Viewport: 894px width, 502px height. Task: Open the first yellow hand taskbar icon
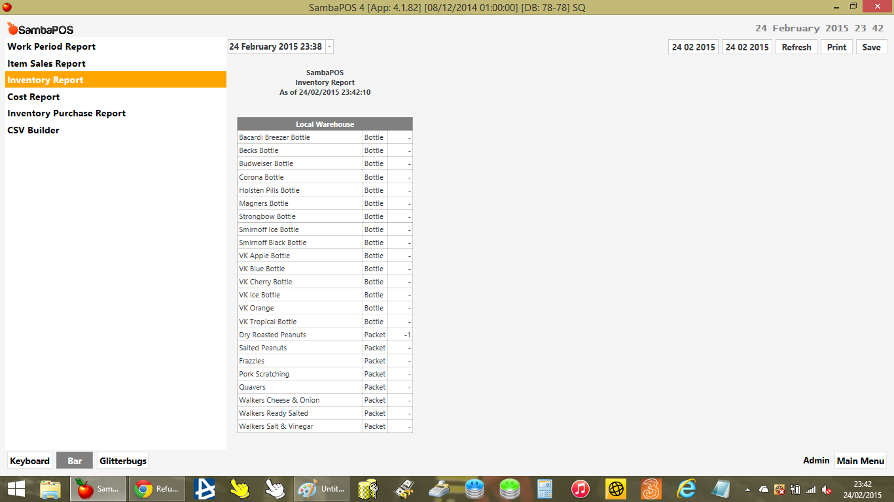click(x=240, y=489)
